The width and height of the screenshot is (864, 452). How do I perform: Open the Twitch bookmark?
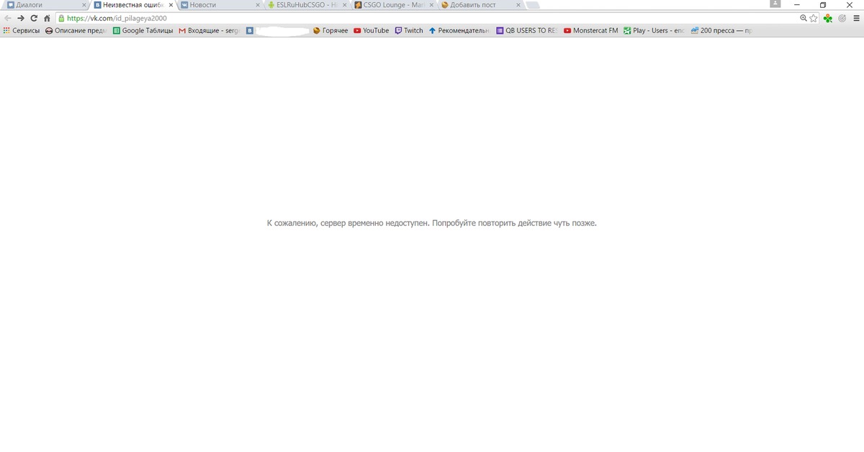[x=409, y=30]
